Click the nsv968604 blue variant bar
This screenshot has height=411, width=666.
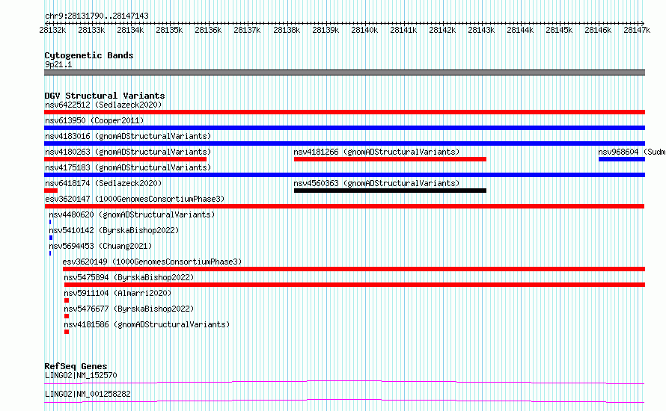622,159
